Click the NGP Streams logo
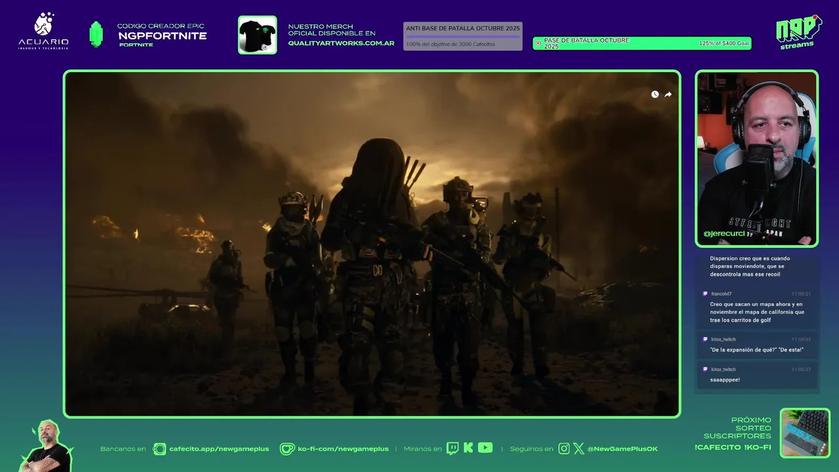 [798, 31]
